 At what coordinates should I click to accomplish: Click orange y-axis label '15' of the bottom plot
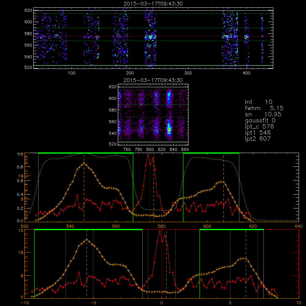click(x=21, y=230)
